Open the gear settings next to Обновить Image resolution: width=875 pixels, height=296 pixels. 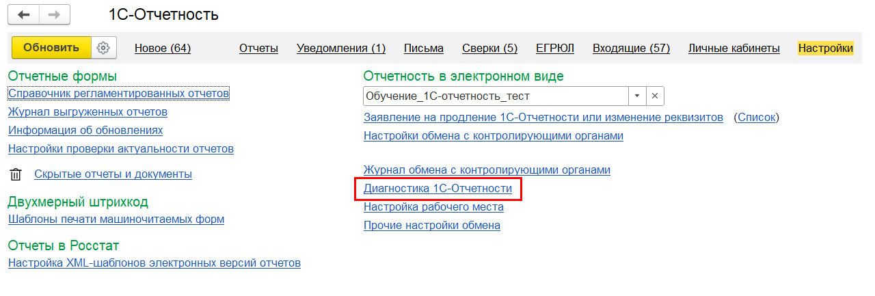click(104, 48)
